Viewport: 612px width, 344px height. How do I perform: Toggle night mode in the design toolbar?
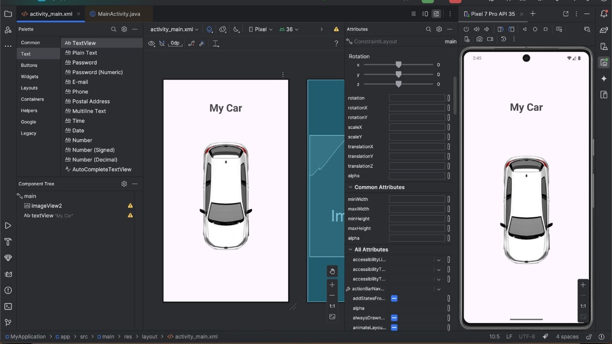tap(236, 29)
